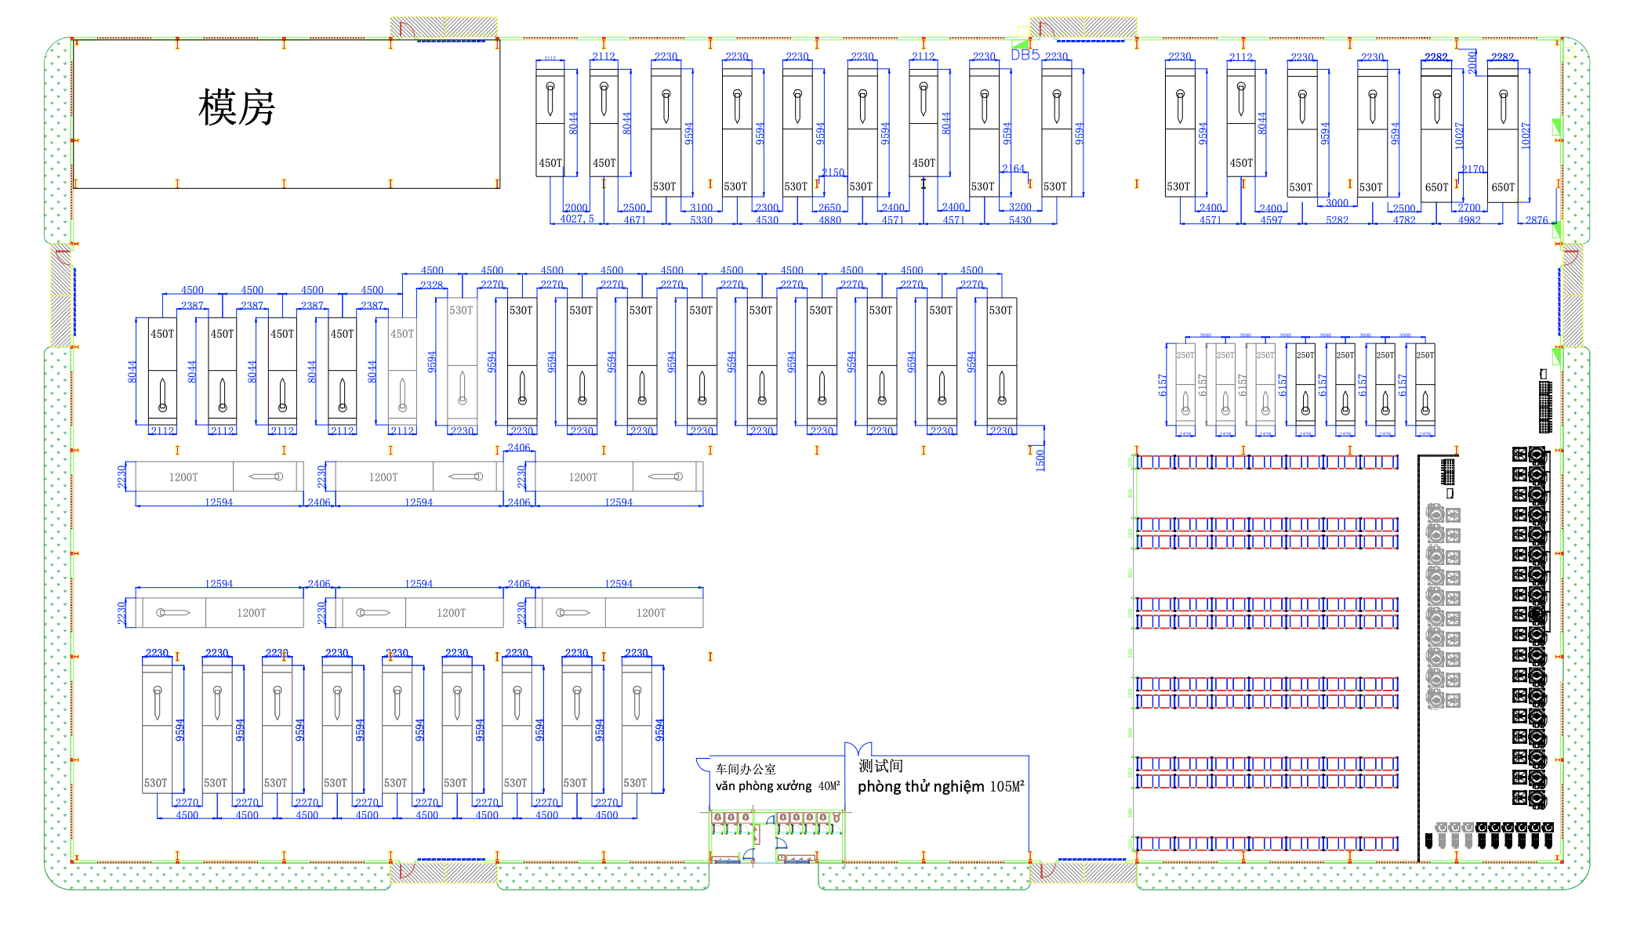Click the rightmost 250T machine label
This screenshot has height=939, width=1626.
1425,355
